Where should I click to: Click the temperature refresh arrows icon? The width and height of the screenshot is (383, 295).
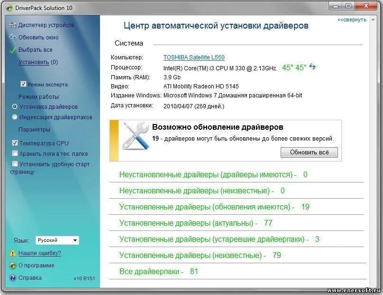313,67
